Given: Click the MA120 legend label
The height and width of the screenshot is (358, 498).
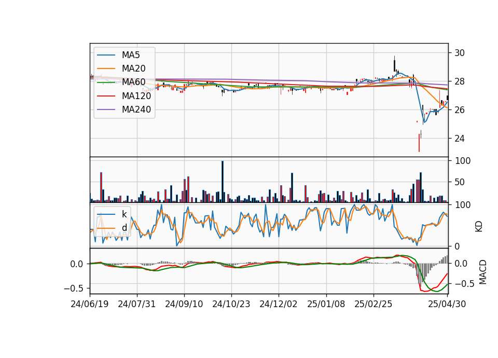Looking at the screenshot, I should pos(136,96).
